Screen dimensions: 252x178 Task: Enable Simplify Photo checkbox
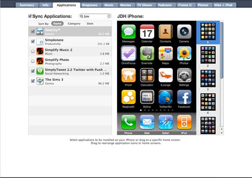(x=33, y=61)
